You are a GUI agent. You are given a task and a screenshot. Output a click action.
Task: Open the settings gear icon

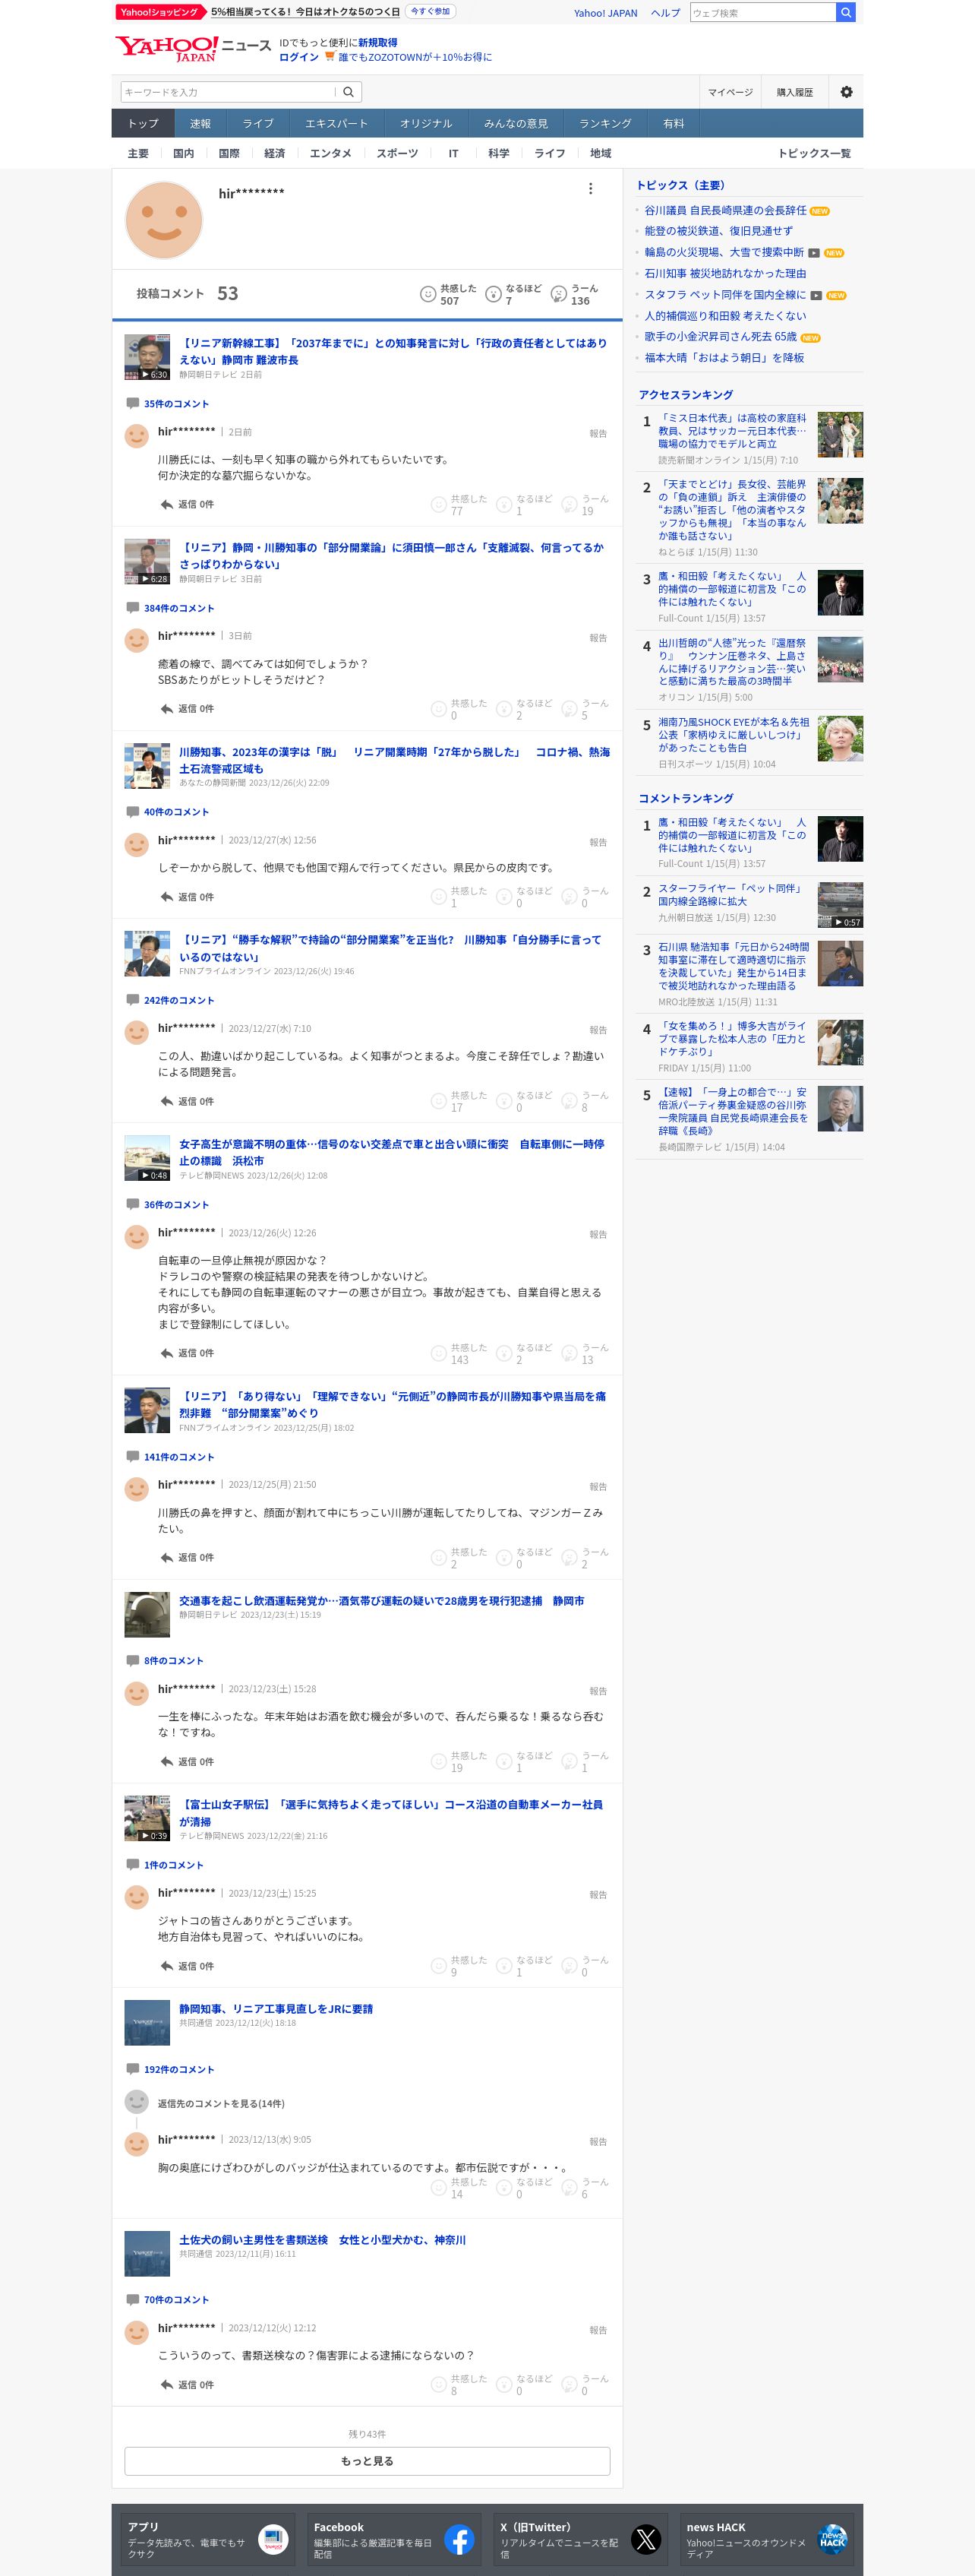tap(846, 92)
